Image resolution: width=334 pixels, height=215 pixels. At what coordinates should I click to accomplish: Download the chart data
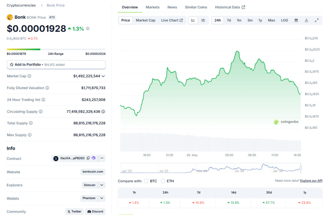(x=306, y=20)
